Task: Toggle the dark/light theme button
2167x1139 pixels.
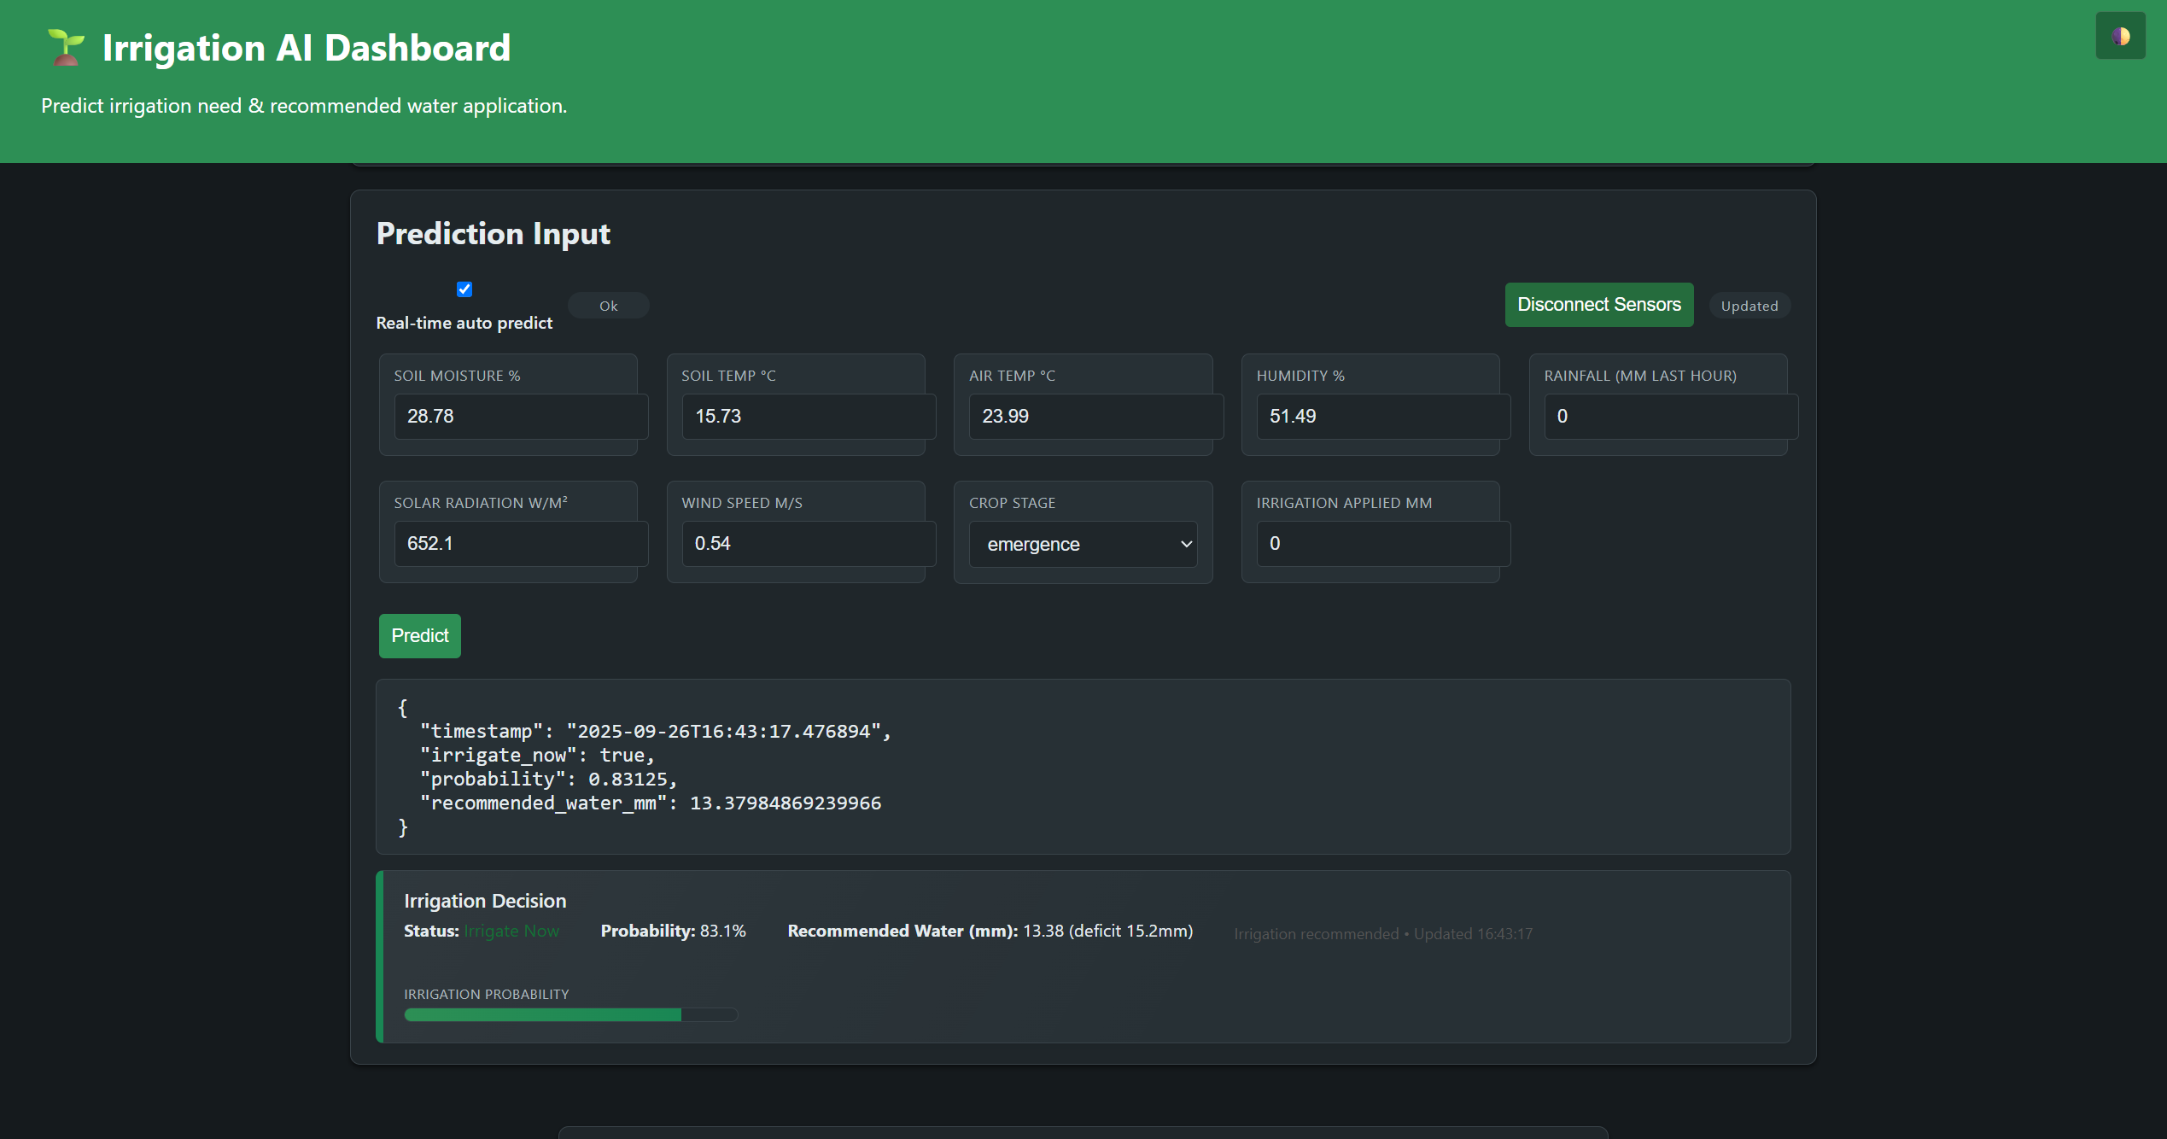Action: tap(2120, 36)
